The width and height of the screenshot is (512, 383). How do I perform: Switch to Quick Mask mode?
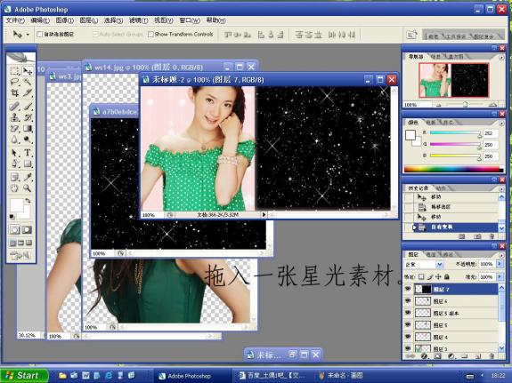(x=27, y=230)
